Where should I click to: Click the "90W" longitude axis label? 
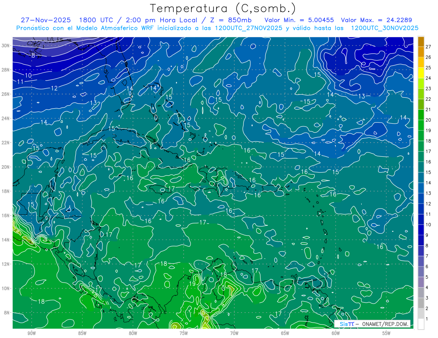coord(31,334)
